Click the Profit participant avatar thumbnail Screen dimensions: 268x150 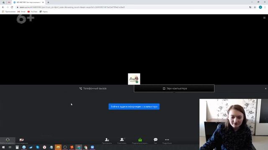(134, 79)
